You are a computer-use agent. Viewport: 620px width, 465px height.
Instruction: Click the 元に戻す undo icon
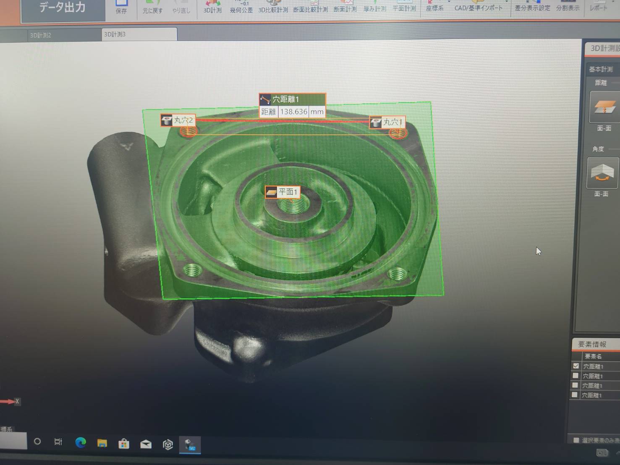152,6
